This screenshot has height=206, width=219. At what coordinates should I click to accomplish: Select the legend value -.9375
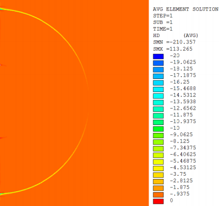click(x=179, y=194)
